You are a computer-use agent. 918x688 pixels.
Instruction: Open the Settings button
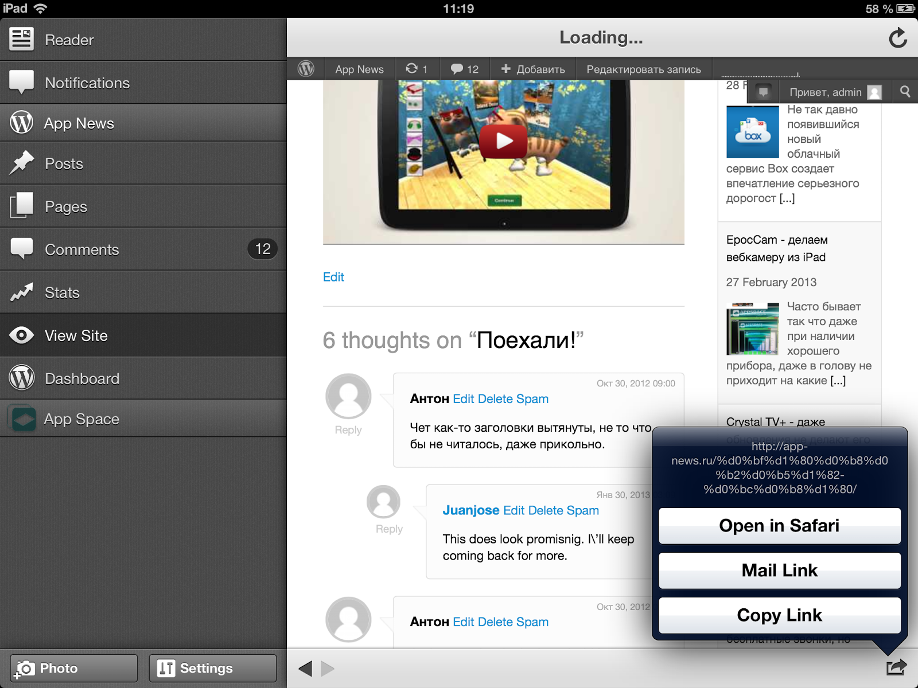point(213,668)
